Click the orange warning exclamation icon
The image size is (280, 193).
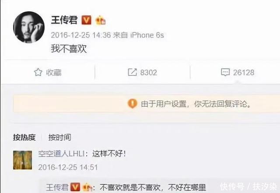click(x=132, y=103)
